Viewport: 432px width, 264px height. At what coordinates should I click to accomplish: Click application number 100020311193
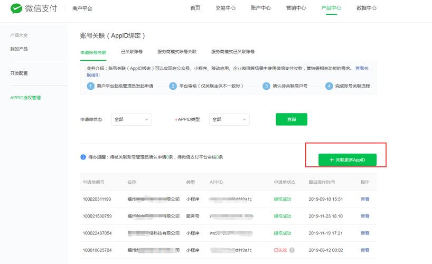(x=97, y=199)
